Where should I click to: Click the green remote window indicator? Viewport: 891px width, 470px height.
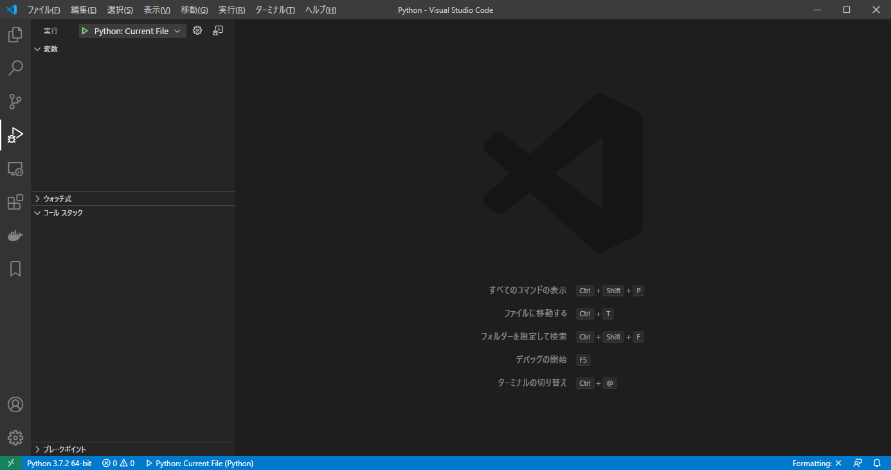coord(11,463)
